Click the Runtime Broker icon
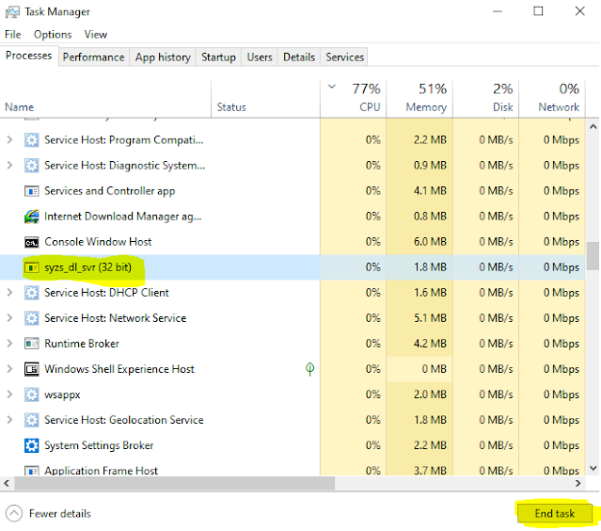The image size is (601, 531). coord(31,344)
